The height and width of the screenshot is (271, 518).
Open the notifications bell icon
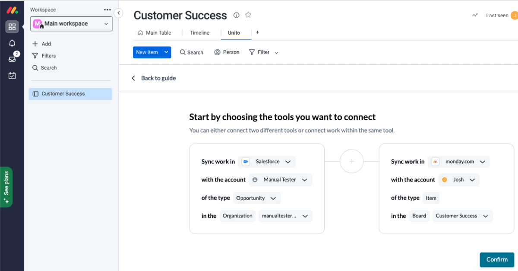click(12, 43)
